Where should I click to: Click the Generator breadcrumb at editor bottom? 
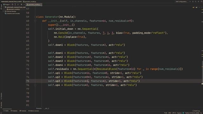click(x=39, y=108)
